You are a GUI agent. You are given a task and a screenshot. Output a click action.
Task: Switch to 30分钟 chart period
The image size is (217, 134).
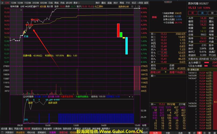36,3
